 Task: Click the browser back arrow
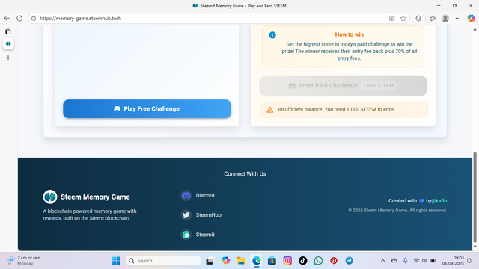click(7, 18)
